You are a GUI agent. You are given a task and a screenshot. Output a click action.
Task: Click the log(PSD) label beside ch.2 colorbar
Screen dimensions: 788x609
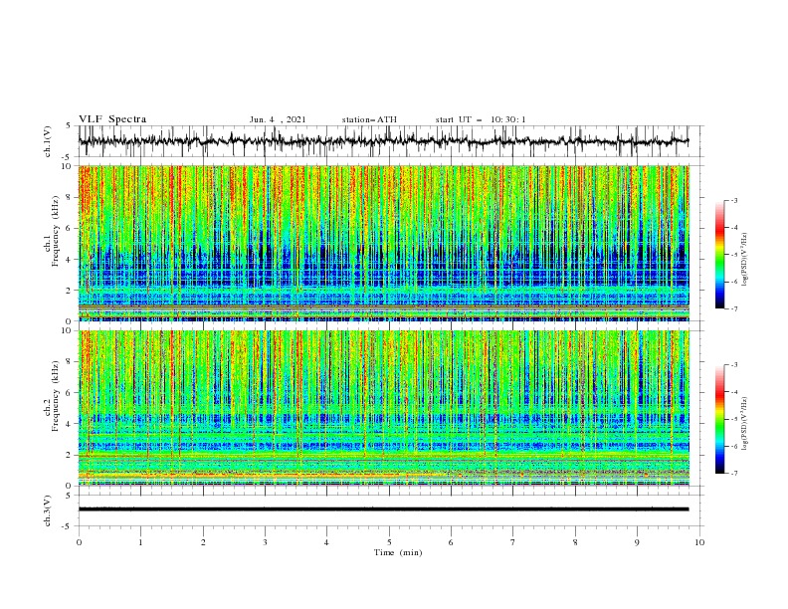pyautogui.click(x=745, y=423)
